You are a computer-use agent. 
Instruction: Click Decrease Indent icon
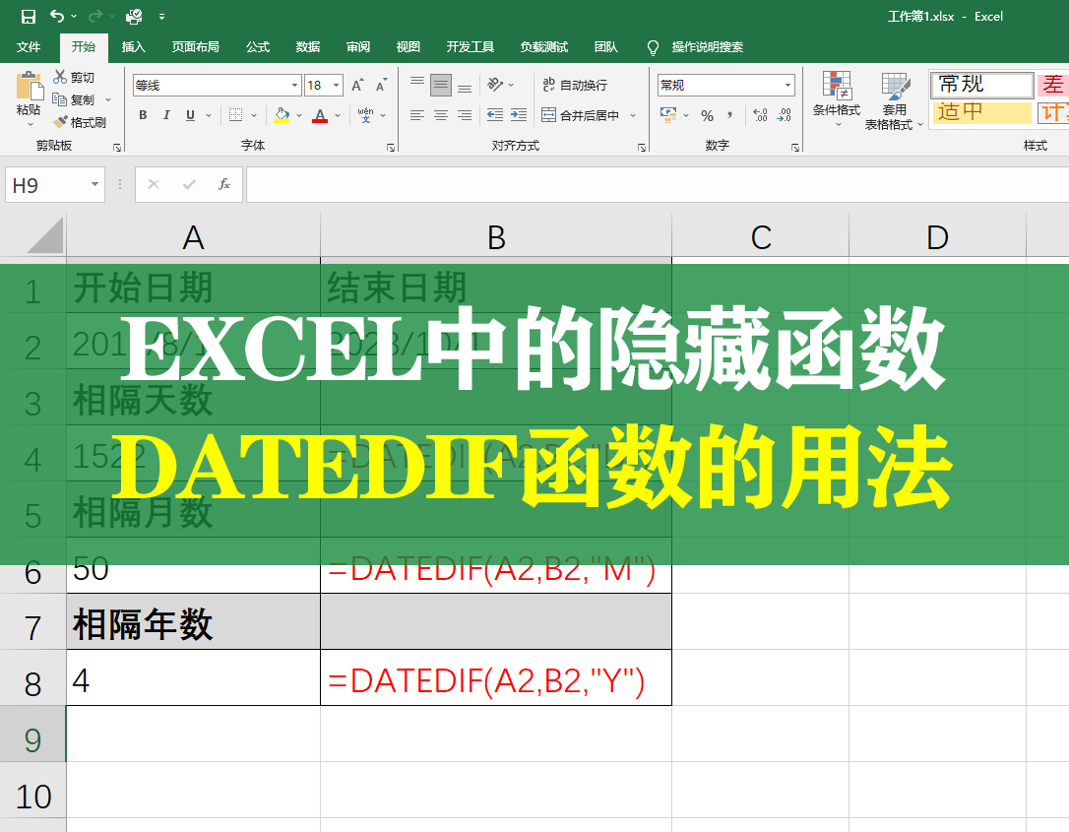[x=495, y=115]
